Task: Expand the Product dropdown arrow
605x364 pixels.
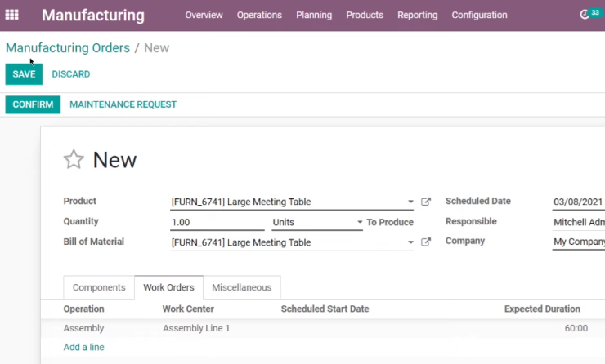Action: point(410,202)
